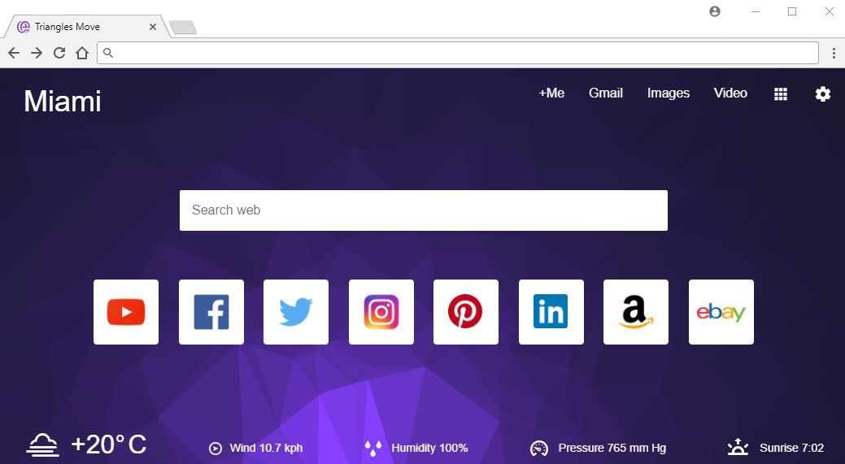Click the Pressure 765 mm Hg text

pos(612,448)
